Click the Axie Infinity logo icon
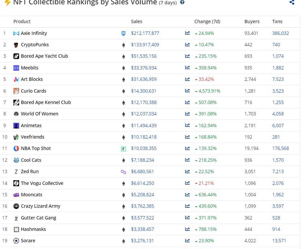Image resolution: width=305 pixels, height=249 pixels. tap(16, 33)
